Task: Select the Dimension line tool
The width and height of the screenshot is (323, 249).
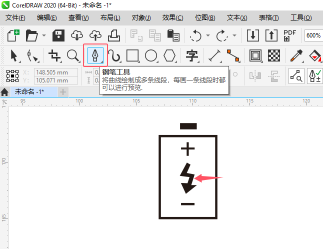Action: pyautogui.click(x=214, y=55)
